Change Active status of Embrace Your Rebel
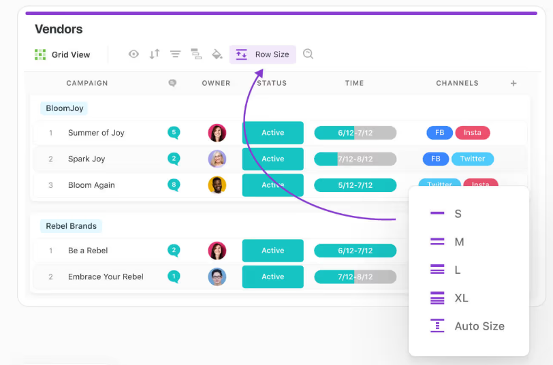The width and height of the screenshot is (553, 365). tap(273, 277)
